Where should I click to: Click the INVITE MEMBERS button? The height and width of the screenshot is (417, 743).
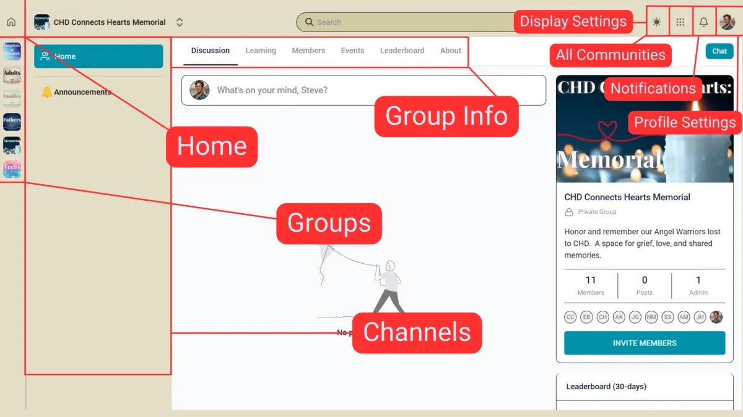(x=645, y=343)
